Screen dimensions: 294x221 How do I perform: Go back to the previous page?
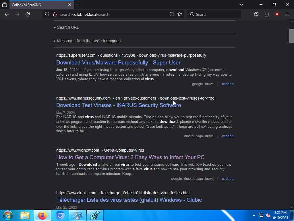pyautogui.click(x=7, y=14)
